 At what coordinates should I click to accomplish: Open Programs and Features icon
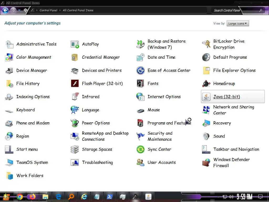pos(140,123)
